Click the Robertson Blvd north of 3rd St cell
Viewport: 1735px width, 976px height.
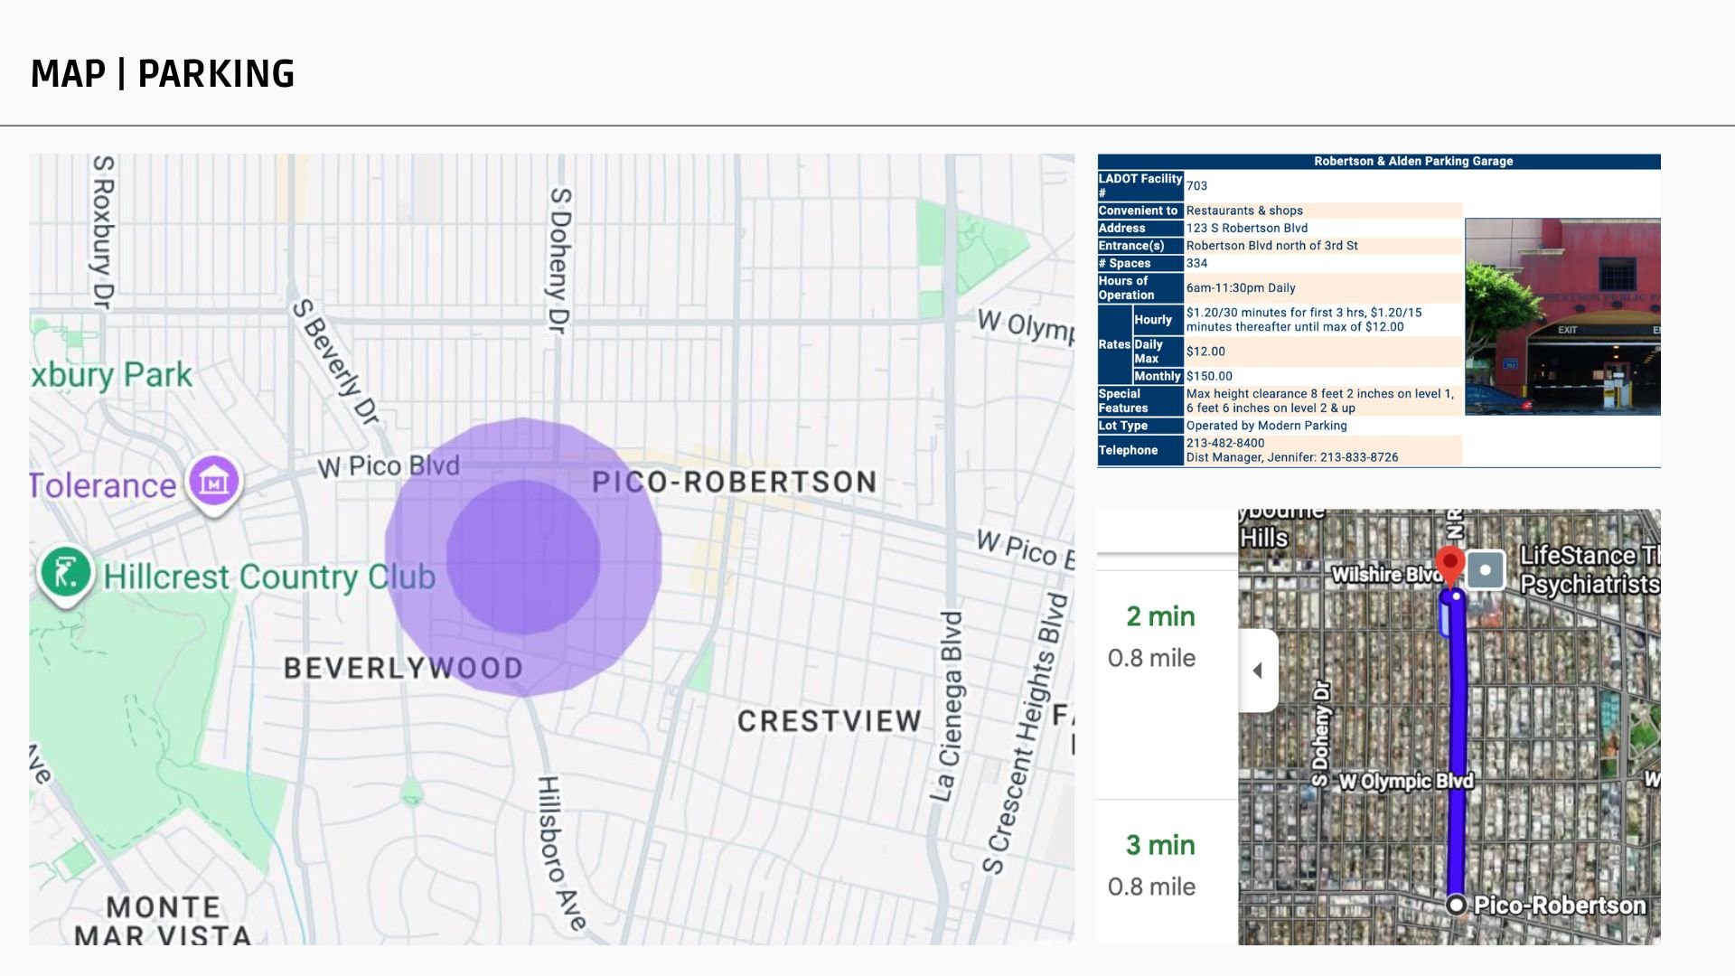(x=1323, y=246)
